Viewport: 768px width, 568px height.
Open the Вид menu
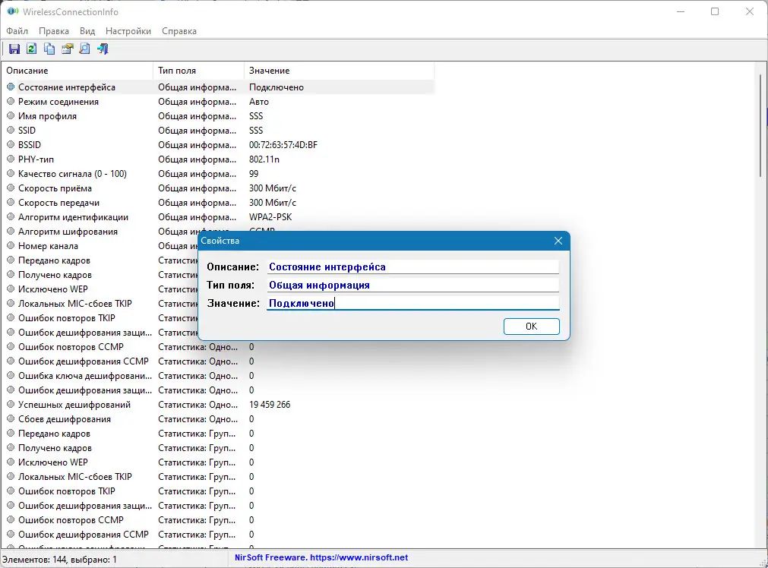87,31
